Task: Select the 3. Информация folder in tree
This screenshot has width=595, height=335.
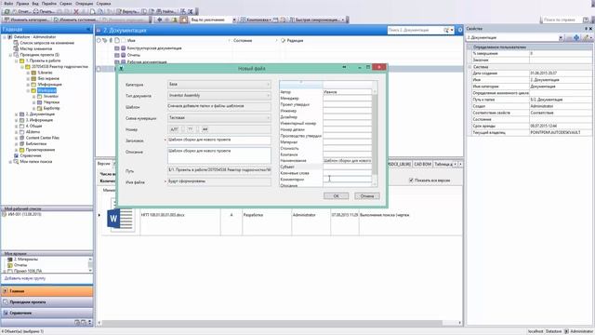Action: (x=39, y=120)
